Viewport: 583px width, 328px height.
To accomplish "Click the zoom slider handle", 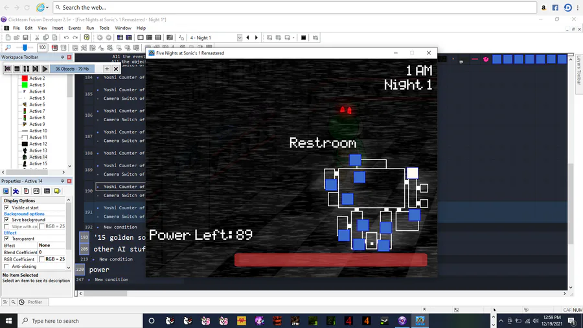I will click(25, 47).
